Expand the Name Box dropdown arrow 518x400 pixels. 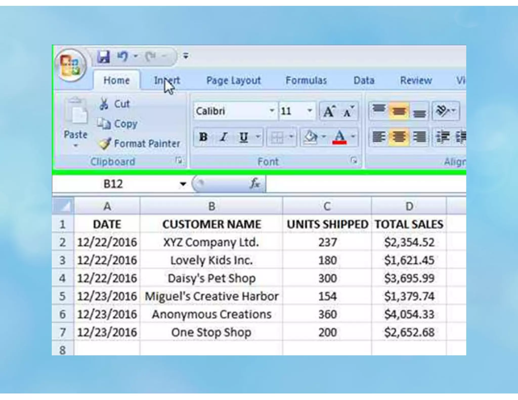click(183, 184)
